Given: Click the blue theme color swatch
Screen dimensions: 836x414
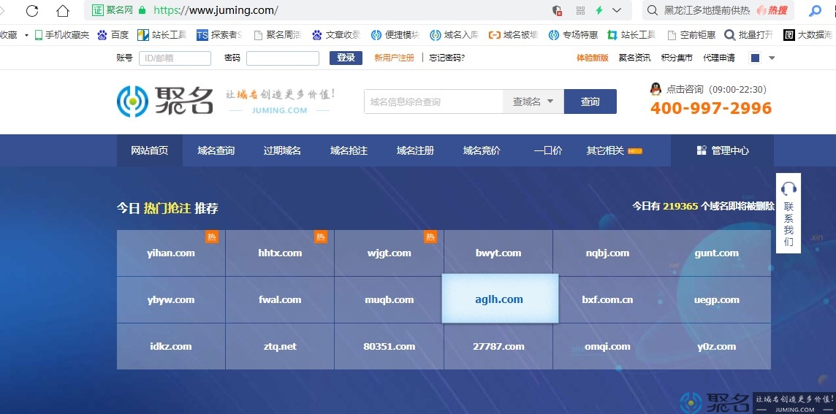Looking at the screenshot, I should pyautogui.click(x=755, y=58).
